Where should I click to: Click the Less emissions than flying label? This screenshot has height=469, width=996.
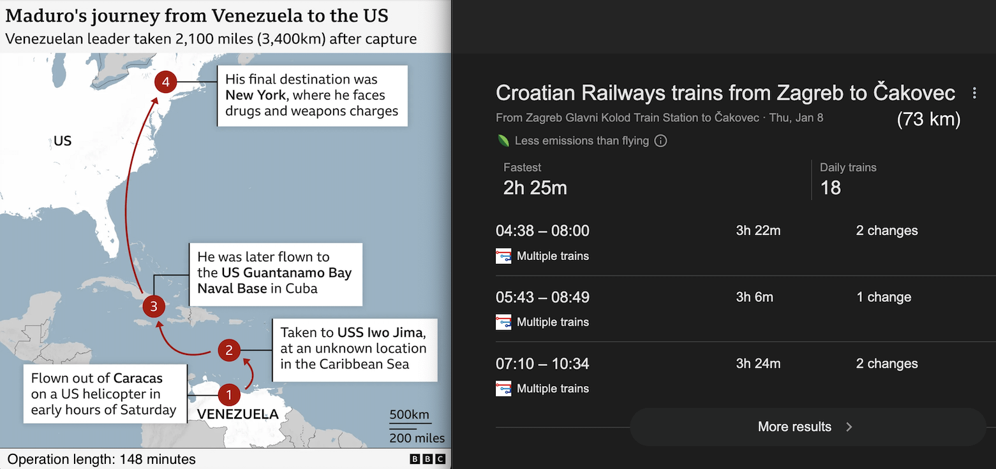point(581,141)
